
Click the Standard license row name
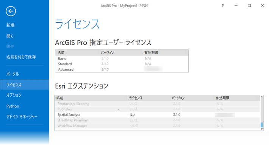(65, 64)
